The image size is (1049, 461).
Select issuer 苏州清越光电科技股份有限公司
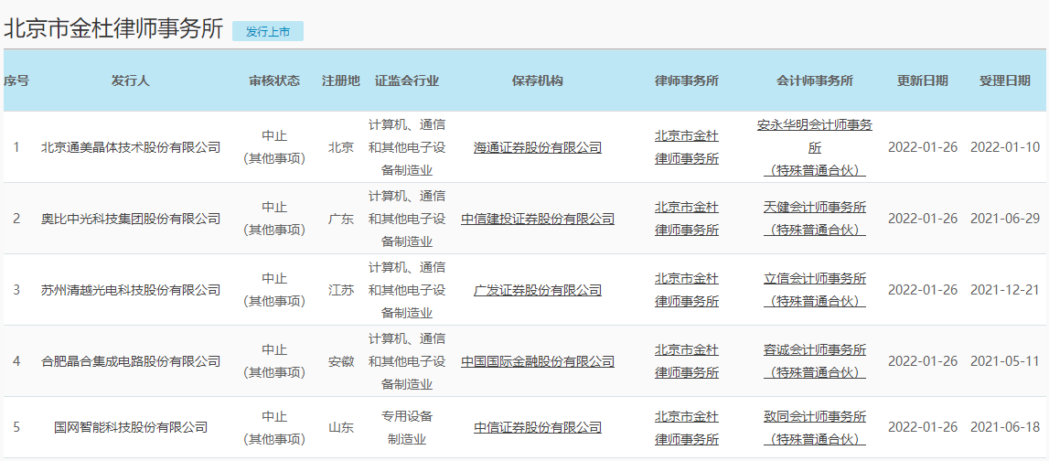pos(131,290)
